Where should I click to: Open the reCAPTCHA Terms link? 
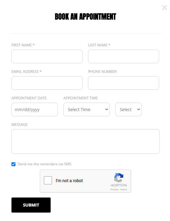coord(124,190)
